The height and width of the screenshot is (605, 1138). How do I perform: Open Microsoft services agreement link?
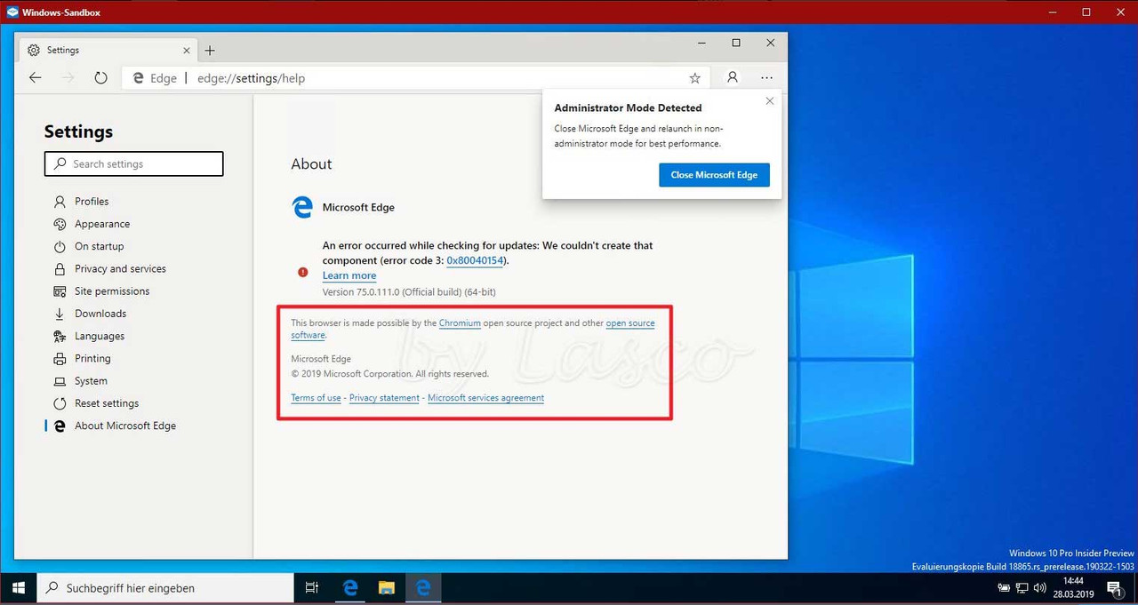[x=485, y=398]
